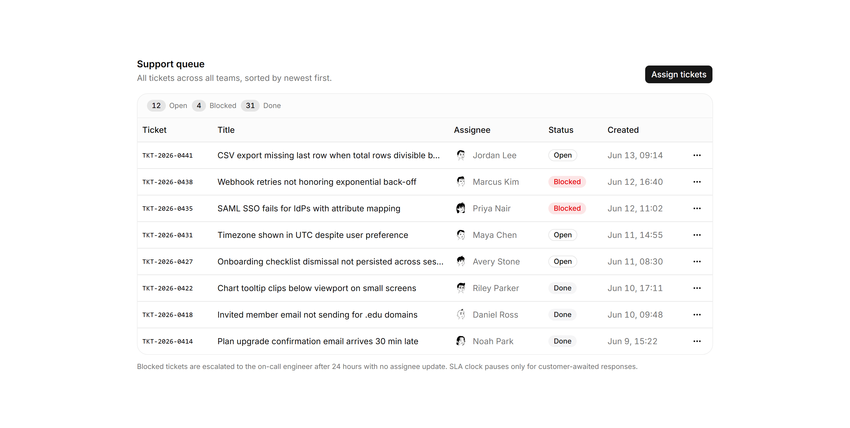Click assignee name Jordan Lee
850x428 pixels.
pos(494,156)
